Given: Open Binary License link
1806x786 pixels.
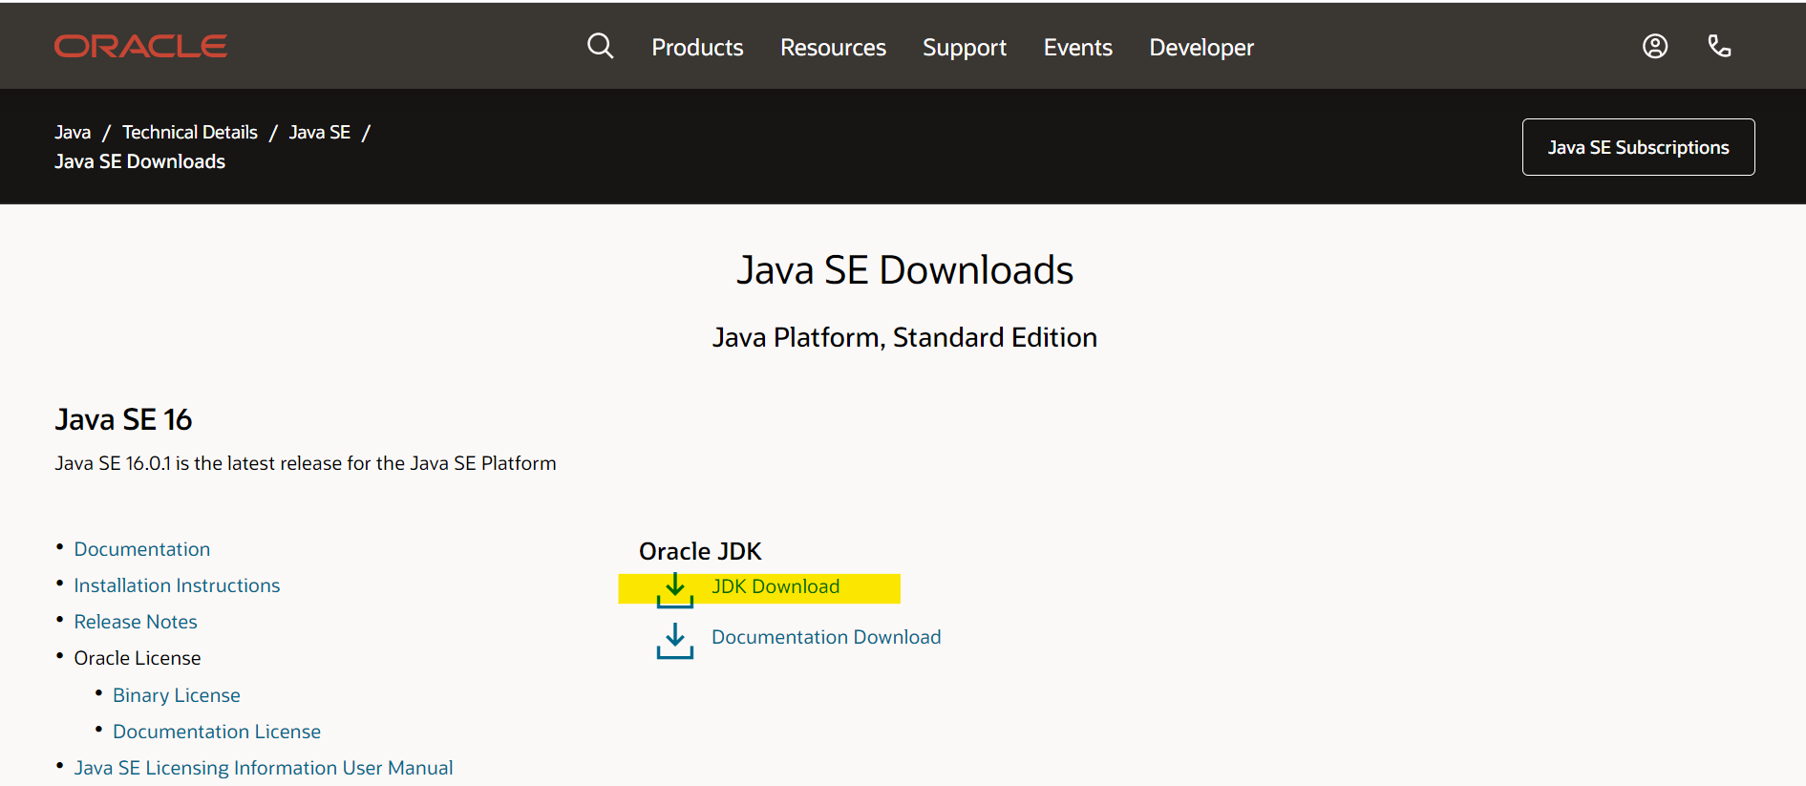Looking at the screenshot, I should [x=177, y=695].
